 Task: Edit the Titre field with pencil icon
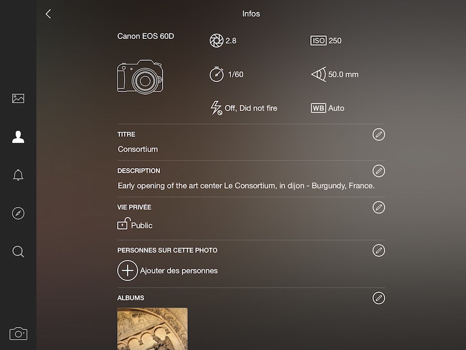(x=378, y=134)
